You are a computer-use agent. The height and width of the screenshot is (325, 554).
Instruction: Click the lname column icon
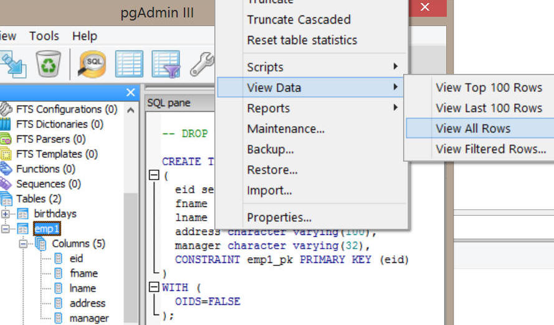coord(59,288)
